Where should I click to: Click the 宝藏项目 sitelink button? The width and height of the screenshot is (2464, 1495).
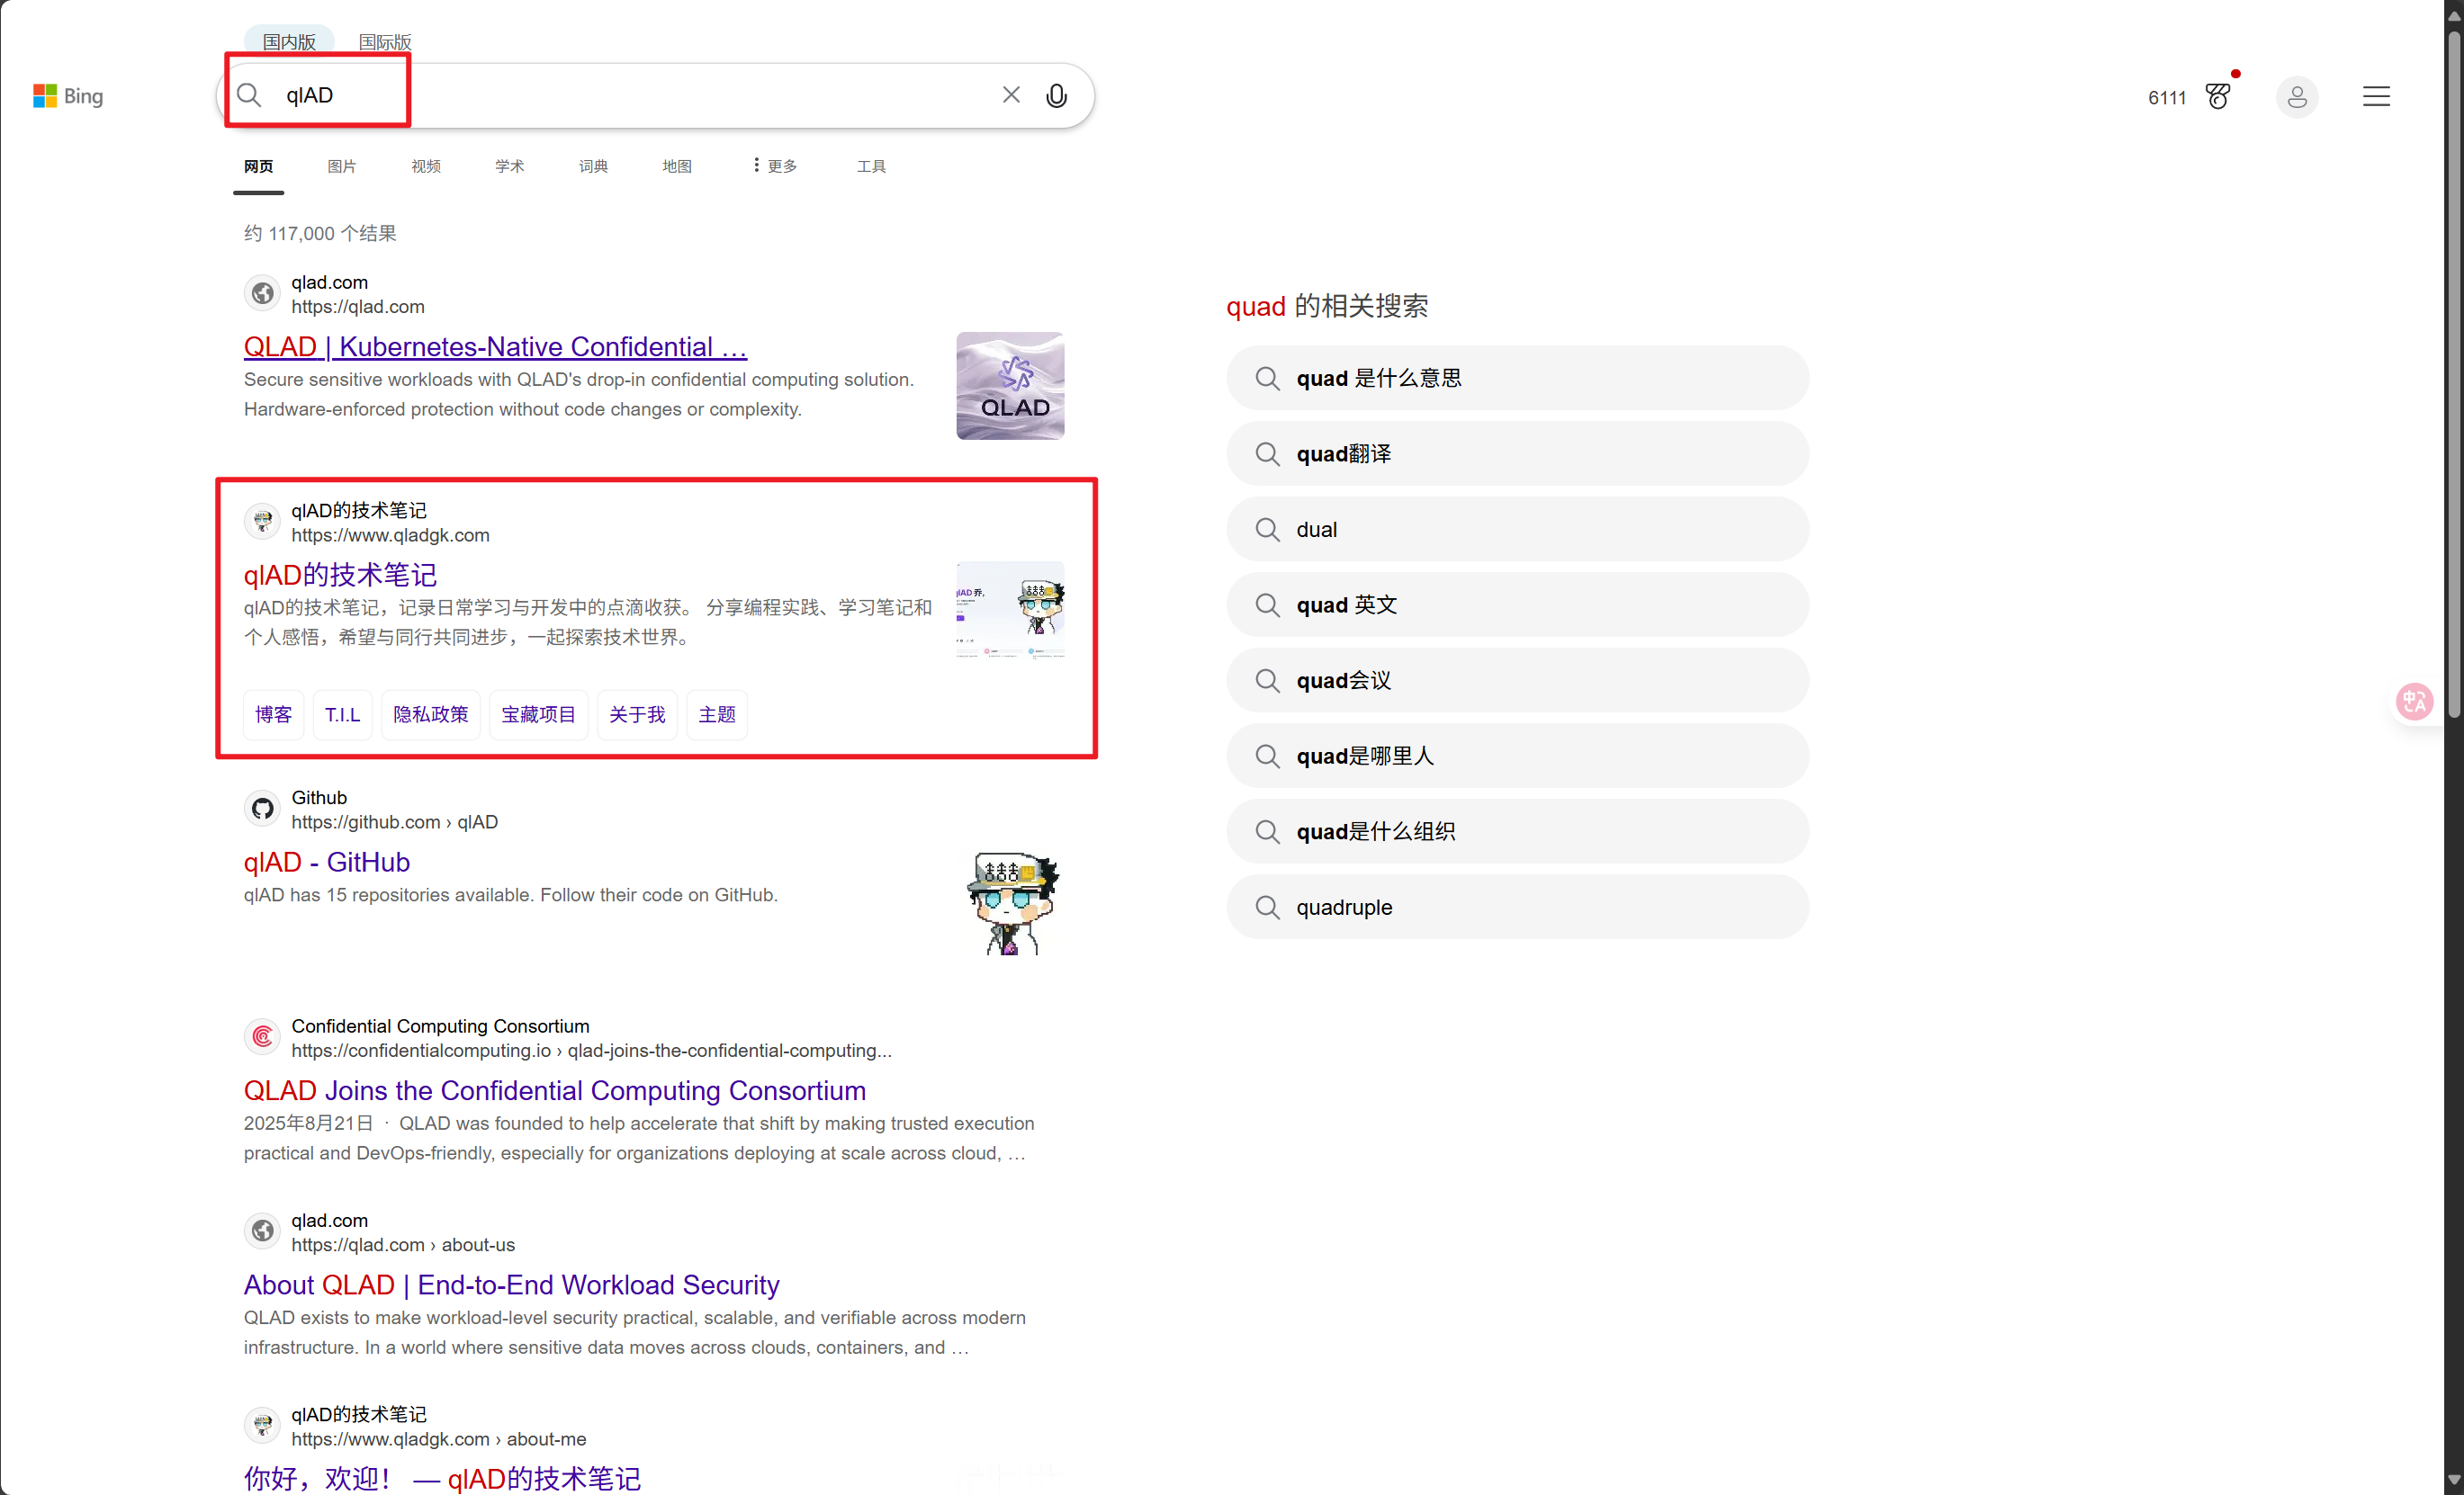point(538,714)
